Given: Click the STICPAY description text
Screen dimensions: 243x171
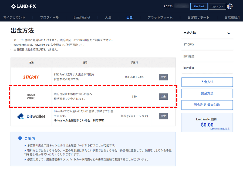Looking at the screenshot, I should tap(74, 77).
